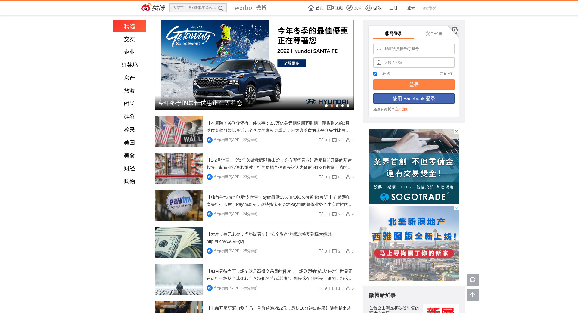Select 好莱坞 in the left sidebar
This screenshot has width=578, height=313.
pyautogui.click(x=129, y=65)
